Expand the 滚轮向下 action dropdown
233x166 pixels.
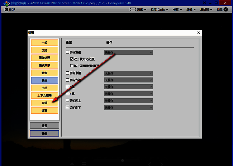(x=128, y=107)
